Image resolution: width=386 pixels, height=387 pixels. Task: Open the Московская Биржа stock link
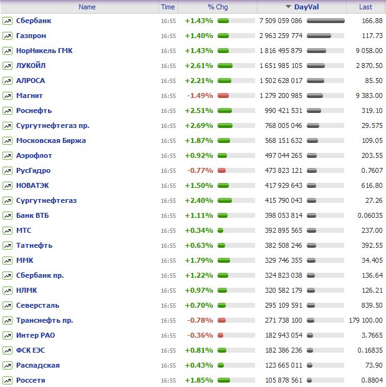tap(51, 140)
